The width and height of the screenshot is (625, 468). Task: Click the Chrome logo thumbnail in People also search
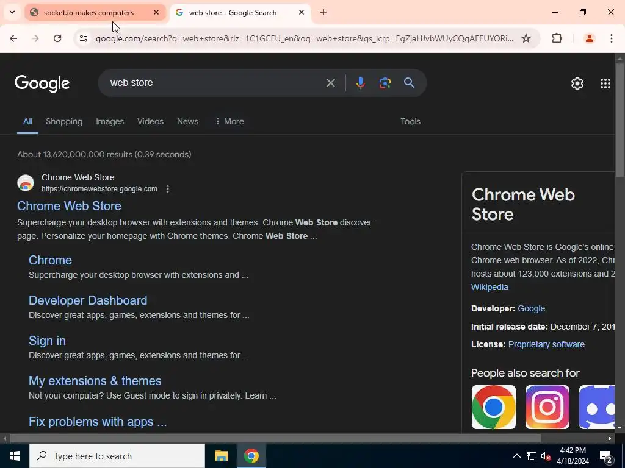(493, 406)
